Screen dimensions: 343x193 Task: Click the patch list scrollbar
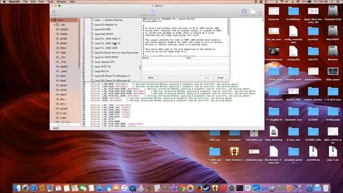tap(140, 68)
